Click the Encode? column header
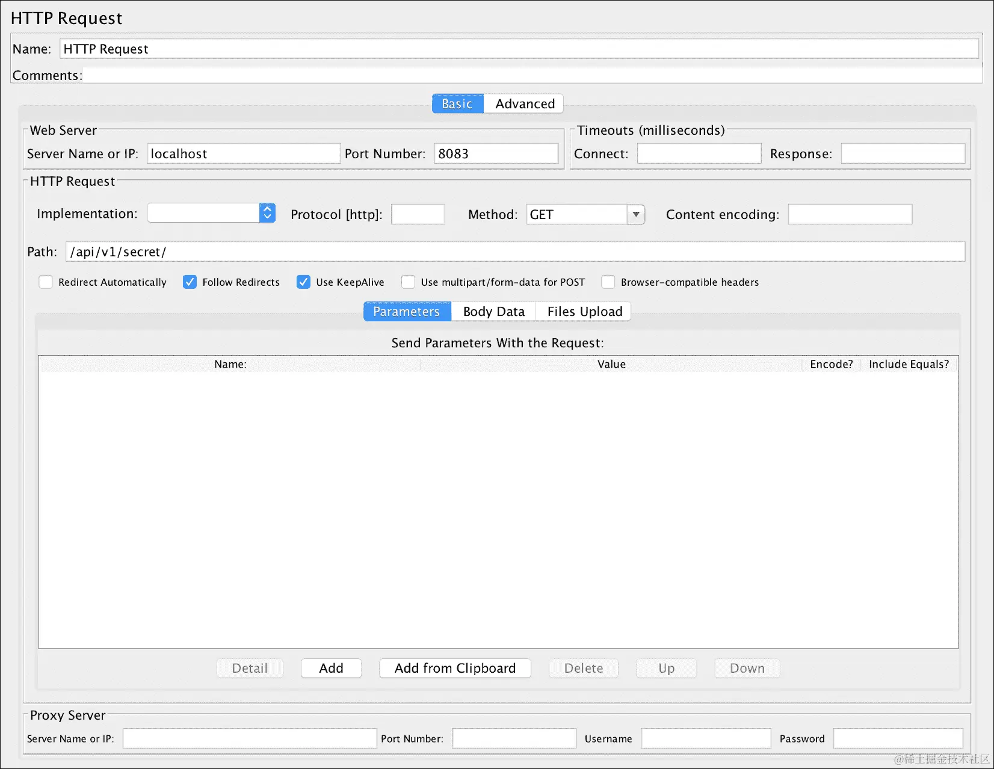 (x=832, y=364)
